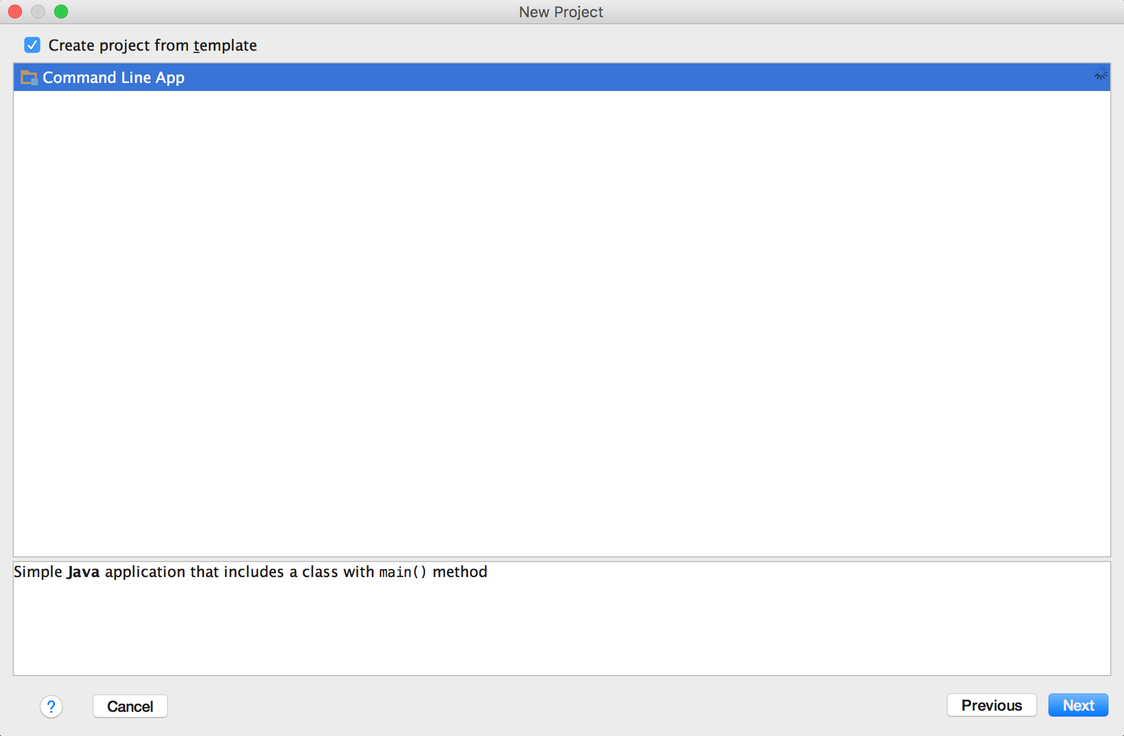This screenshot has width=1124, height=736.
Task: Go back using the Previous button
Action: pyautogui.click(x=991, y=705)
